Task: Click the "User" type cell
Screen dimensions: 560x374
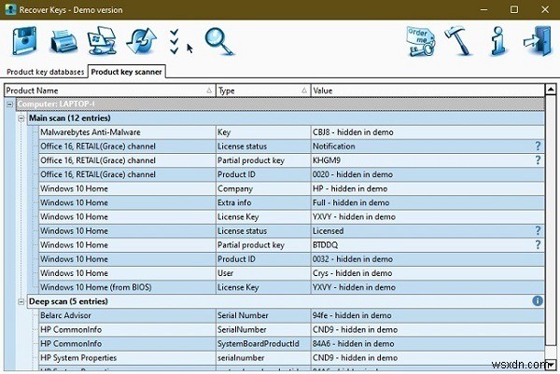Action: (263, 273)
